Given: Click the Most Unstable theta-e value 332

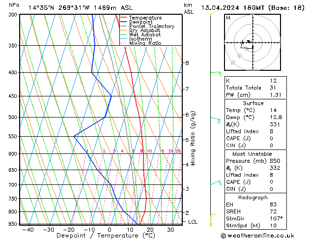Looking at the screenshot, I should [275, 168].
